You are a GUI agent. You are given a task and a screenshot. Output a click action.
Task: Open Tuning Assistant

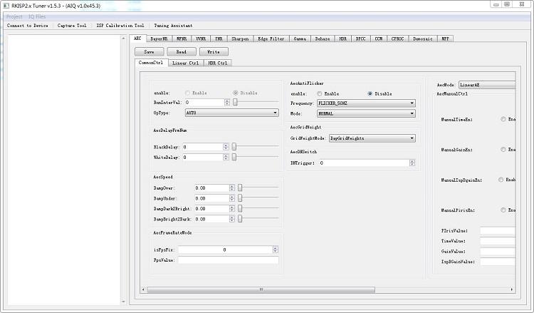click(173, 26)
